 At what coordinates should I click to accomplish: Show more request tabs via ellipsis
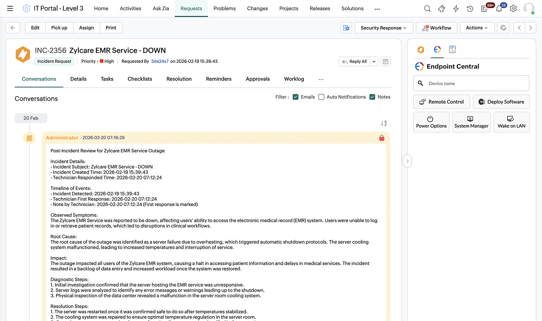(x=321, y=79)
